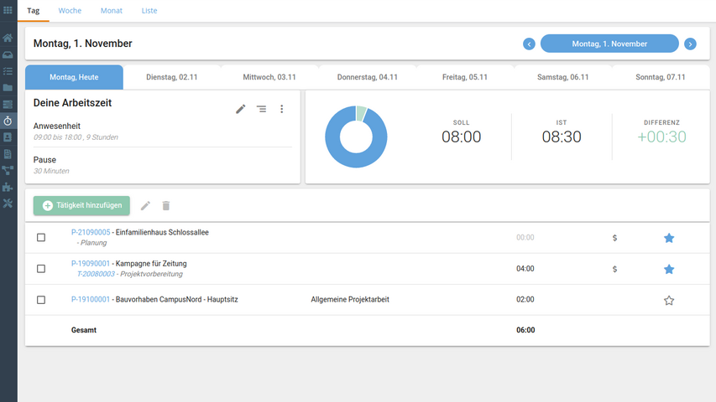Click the wrench tools icon in the sidebar
716x402 pixels.
pos(8,204)
